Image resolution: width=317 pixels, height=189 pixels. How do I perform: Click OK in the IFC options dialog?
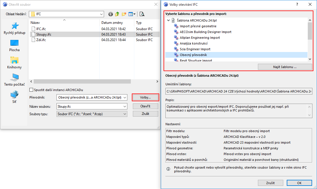[299, 183]
